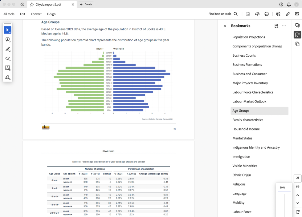Click the page number input showing 21

click(297, 178)
